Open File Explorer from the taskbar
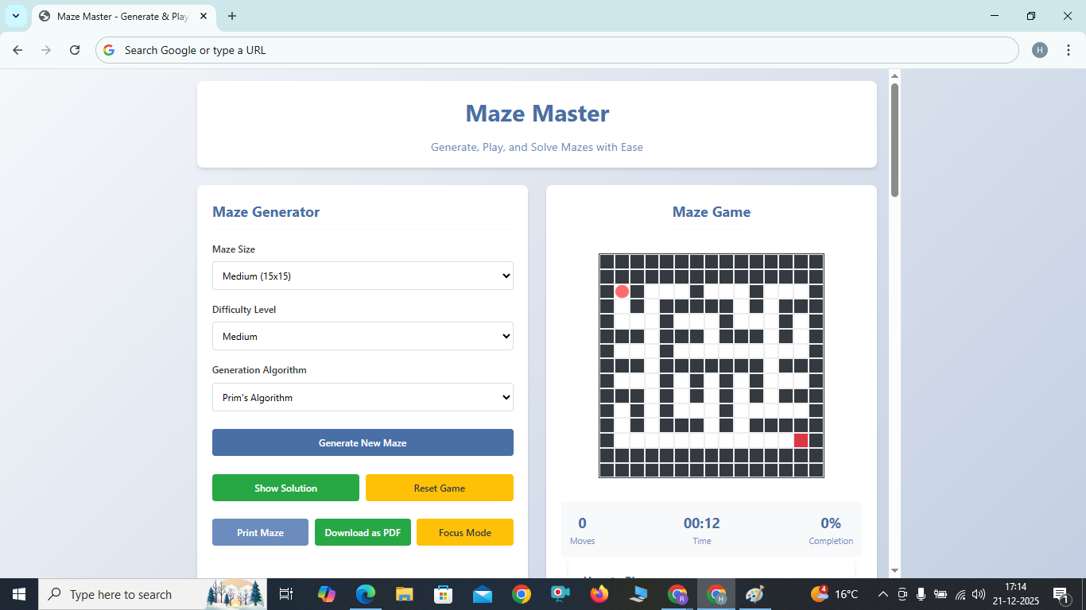This screenshot has height=610, width=1086. click(x=404, y=594)
